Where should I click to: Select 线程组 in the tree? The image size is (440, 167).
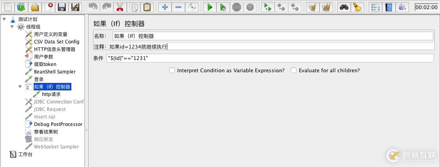click(x=33, y=27)
